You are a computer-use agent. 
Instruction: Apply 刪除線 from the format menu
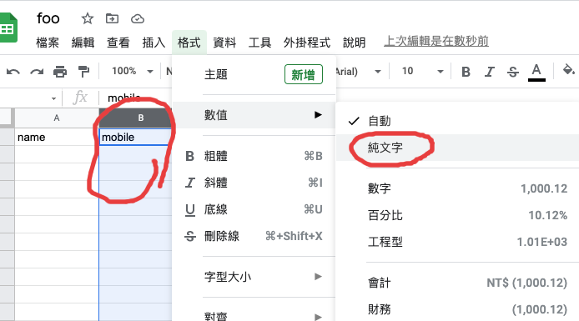click(254, 236)
